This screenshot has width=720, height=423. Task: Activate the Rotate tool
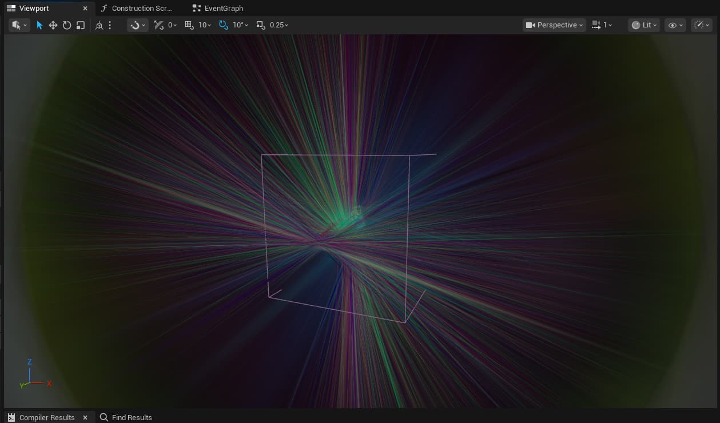pyautogui.click(x=67, y=25)
